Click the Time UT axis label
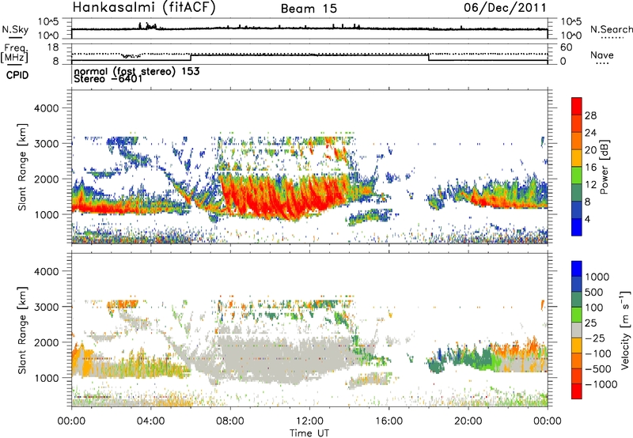Image resolution: width=633 pixels, height=438 pixels. [309, 433]
